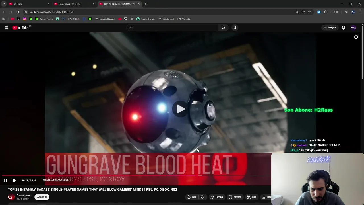Open the first red YouTube bookmark icon

(x=13, y=19)
